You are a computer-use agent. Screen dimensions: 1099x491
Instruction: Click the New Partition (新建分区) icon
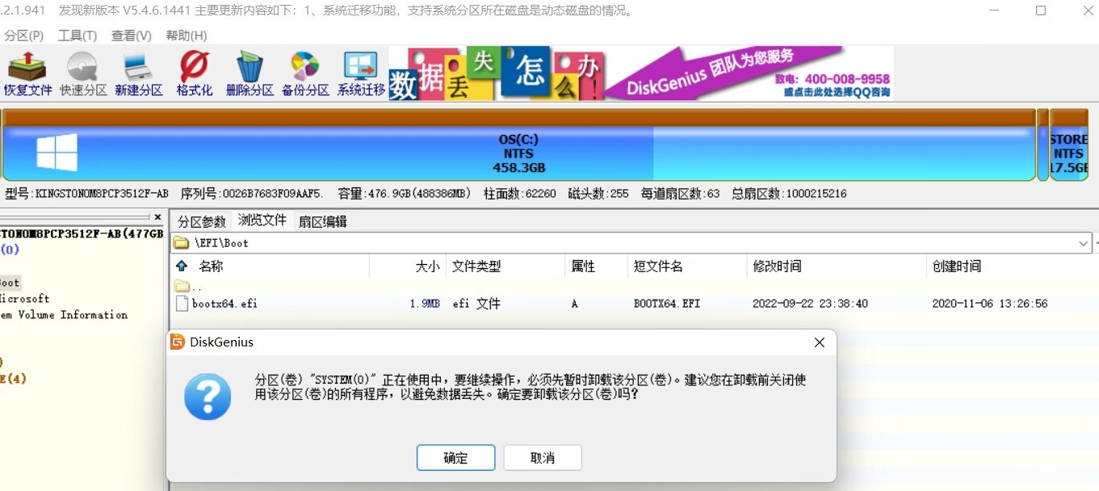pos(139,74)
